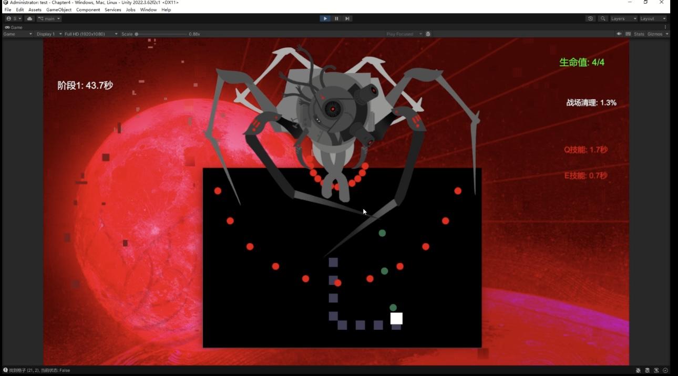Image resolution: width=678 pixels, height=376 pixels.
Task: Open the Unity Cloud services icon
Action: (30, 18)
